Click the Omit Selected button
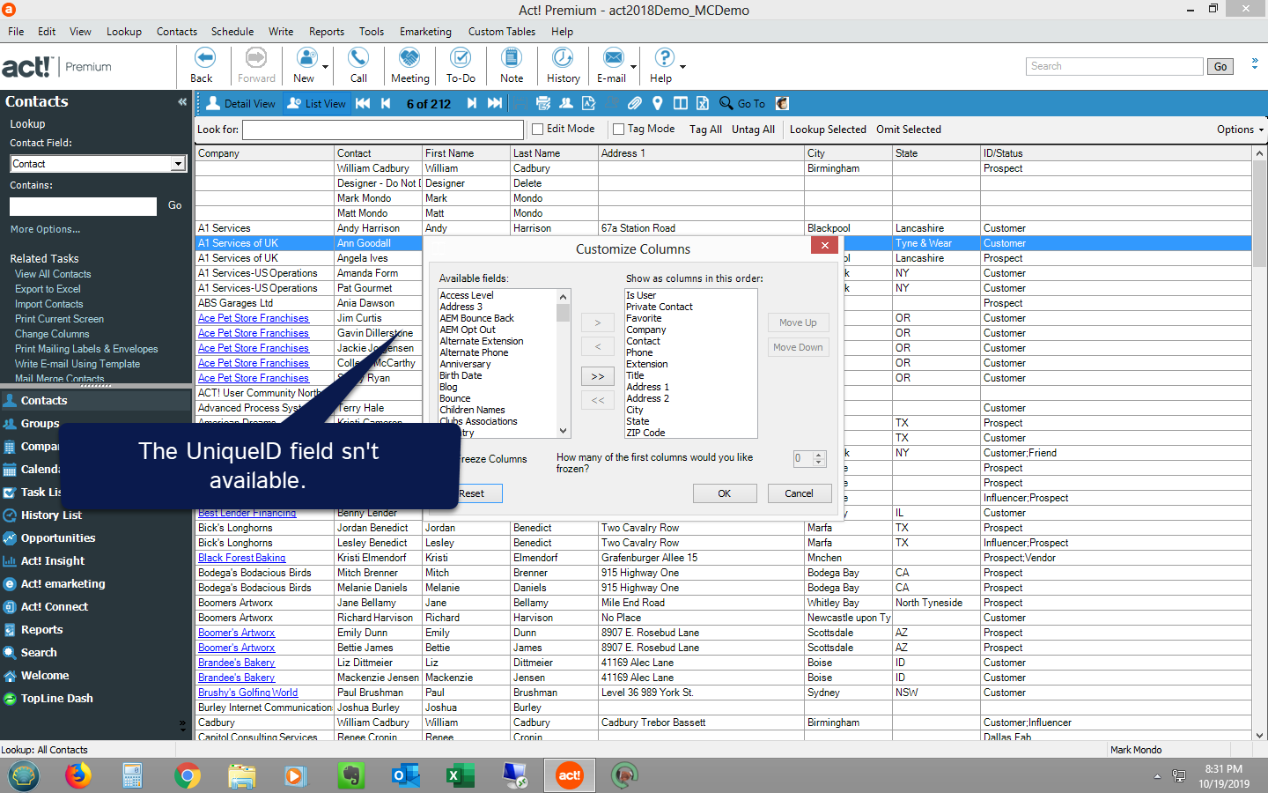This screenshot has height=793, width=1268. 909,130
